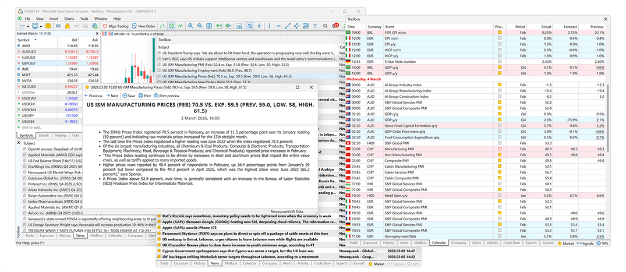Image resolution: width=626 pixels, height=272 pixels.
Task: Switch chart to line chart mode
Action: pos(181,26)
